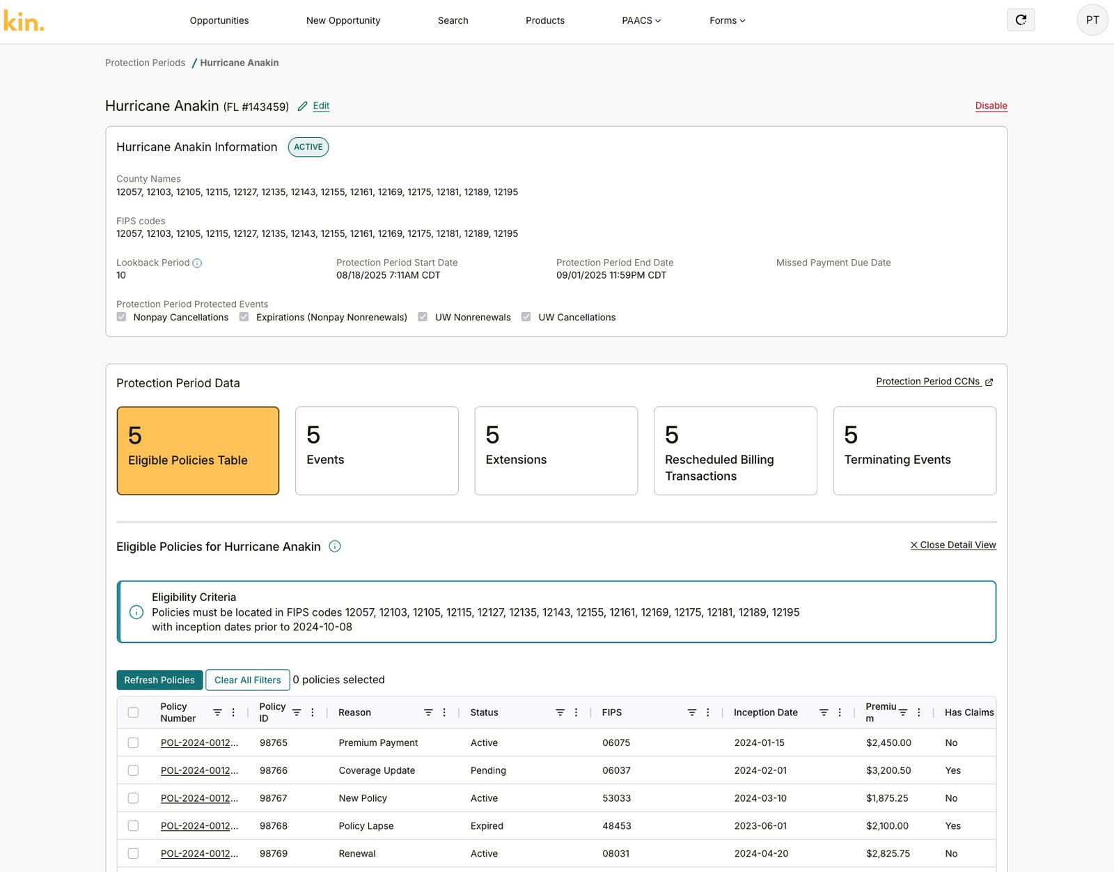Show the Lookback Period info tooltip icon
Screen dimensions: 1114x872
[x=197, y=263]
